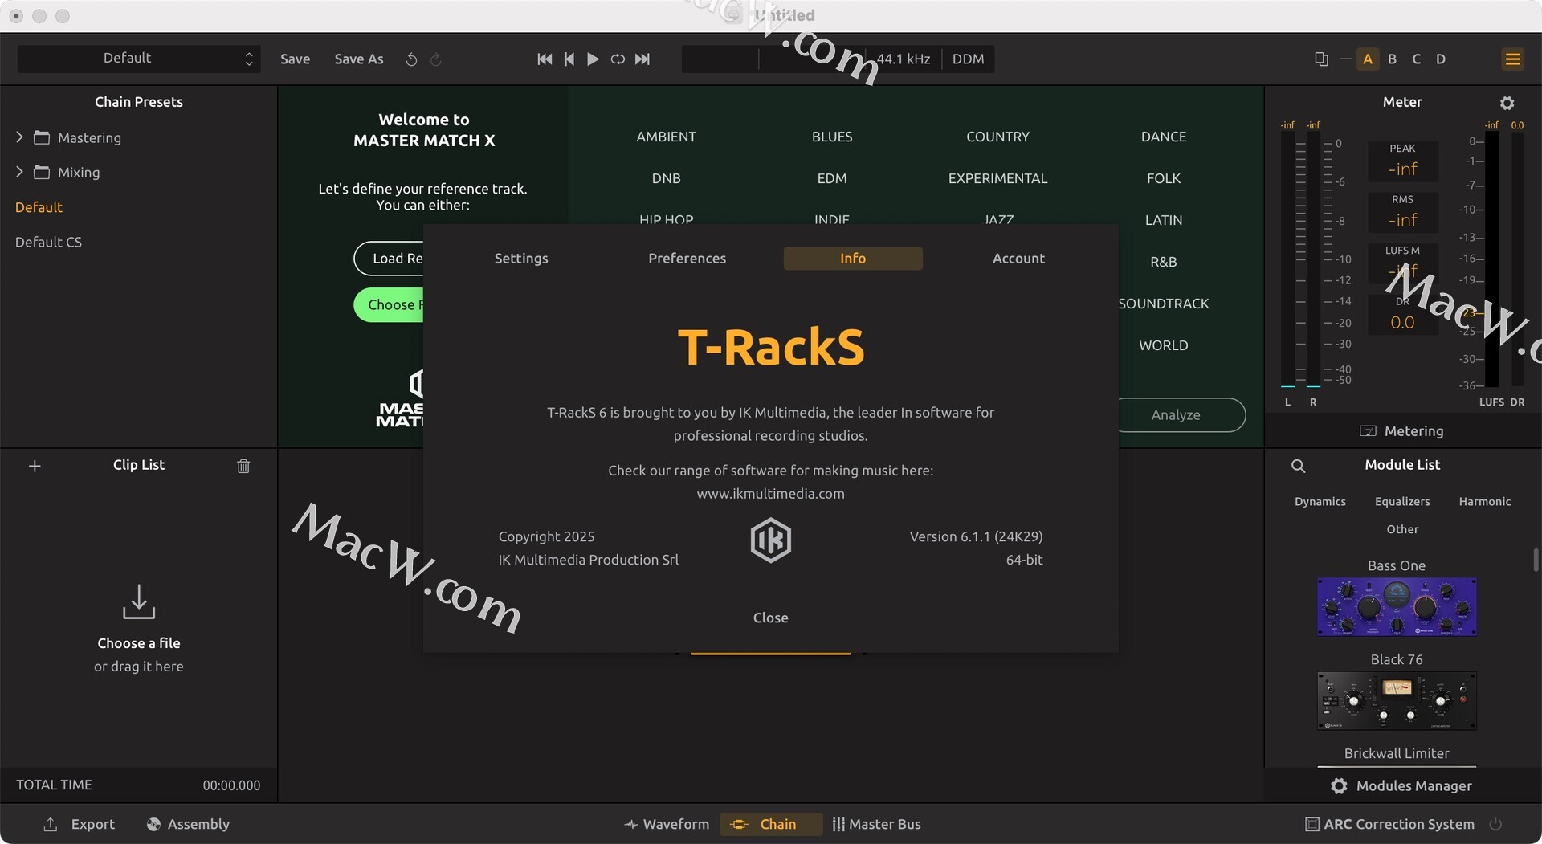This screenshot has height=844, width=1542.
Task: Click the Export button
Action: [x=79, y=824]
